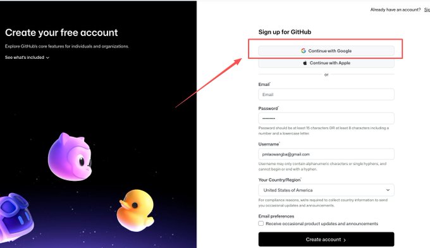Viewport: 430px width, 248px height.
Task: Focus the Email input field
Action: (326, 94)
